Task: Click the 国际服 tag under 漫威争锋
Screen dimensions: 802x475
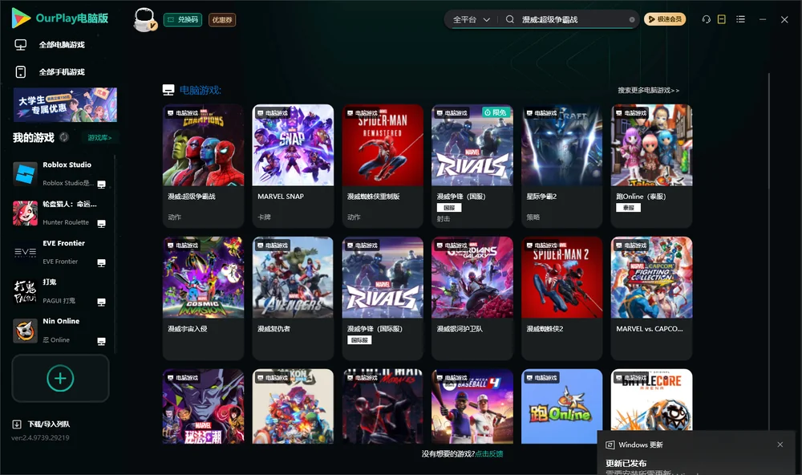Action: pyautogui.click(x=359, y=340)
